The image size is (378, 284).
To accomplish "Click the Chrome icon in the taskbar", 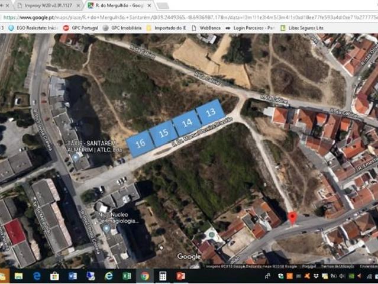I will click(x=144, y=276).
